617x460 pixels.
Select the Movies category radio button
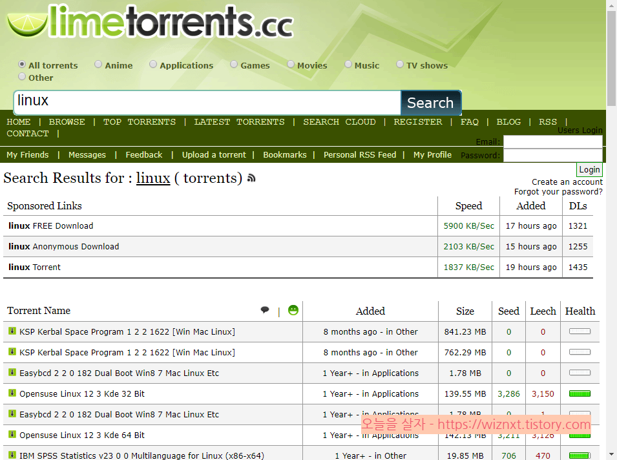point(290,64)
